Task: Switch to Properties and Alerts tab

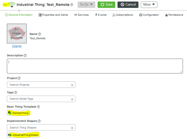Action: tap(53, 15)
